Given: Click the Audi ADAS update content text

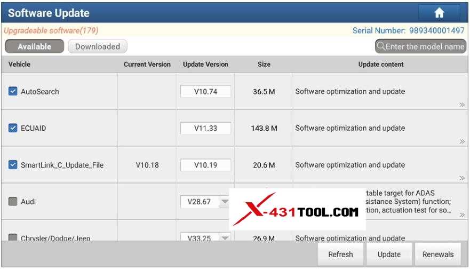Looking at the screenshot, I should pos(408,202).
